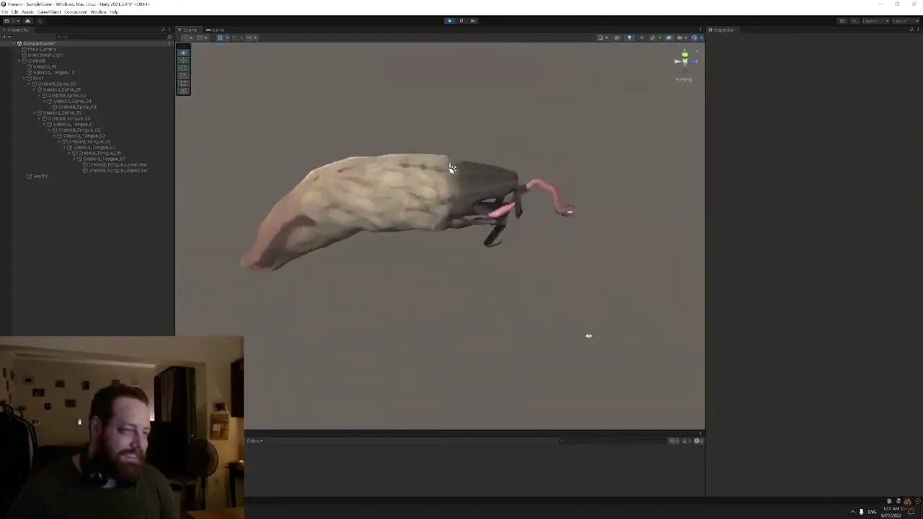This screenshot has height=519, width=923.
Task: Click ENG language indicator in taskbar
Action: click(x=872, y=512)
